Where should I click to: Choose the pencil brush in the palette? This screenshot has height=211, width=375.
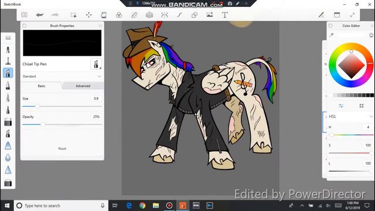tap(8, 50)
